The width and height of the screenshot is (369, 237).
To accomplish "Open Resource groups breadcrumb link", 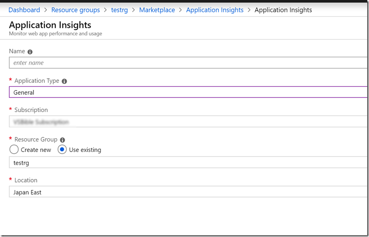I will [x=75, y=10].
